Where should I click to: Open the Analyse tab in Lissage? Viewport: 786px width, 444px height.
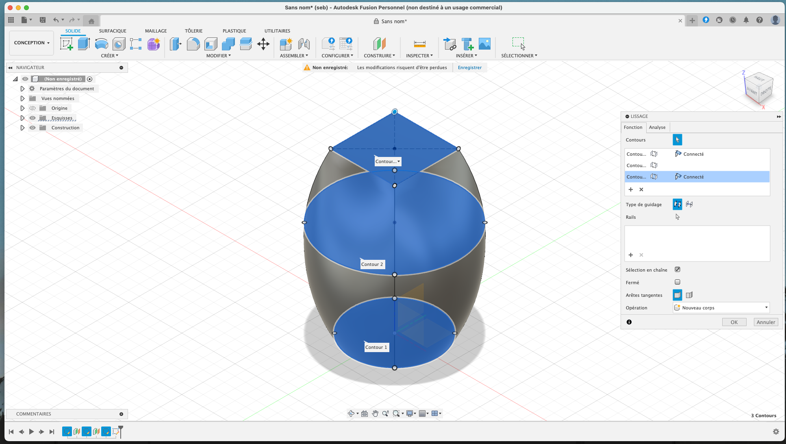click(x=657, y=127)
